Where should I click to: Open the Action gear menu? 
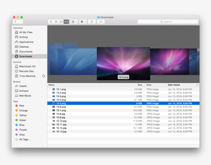(83, 22)
